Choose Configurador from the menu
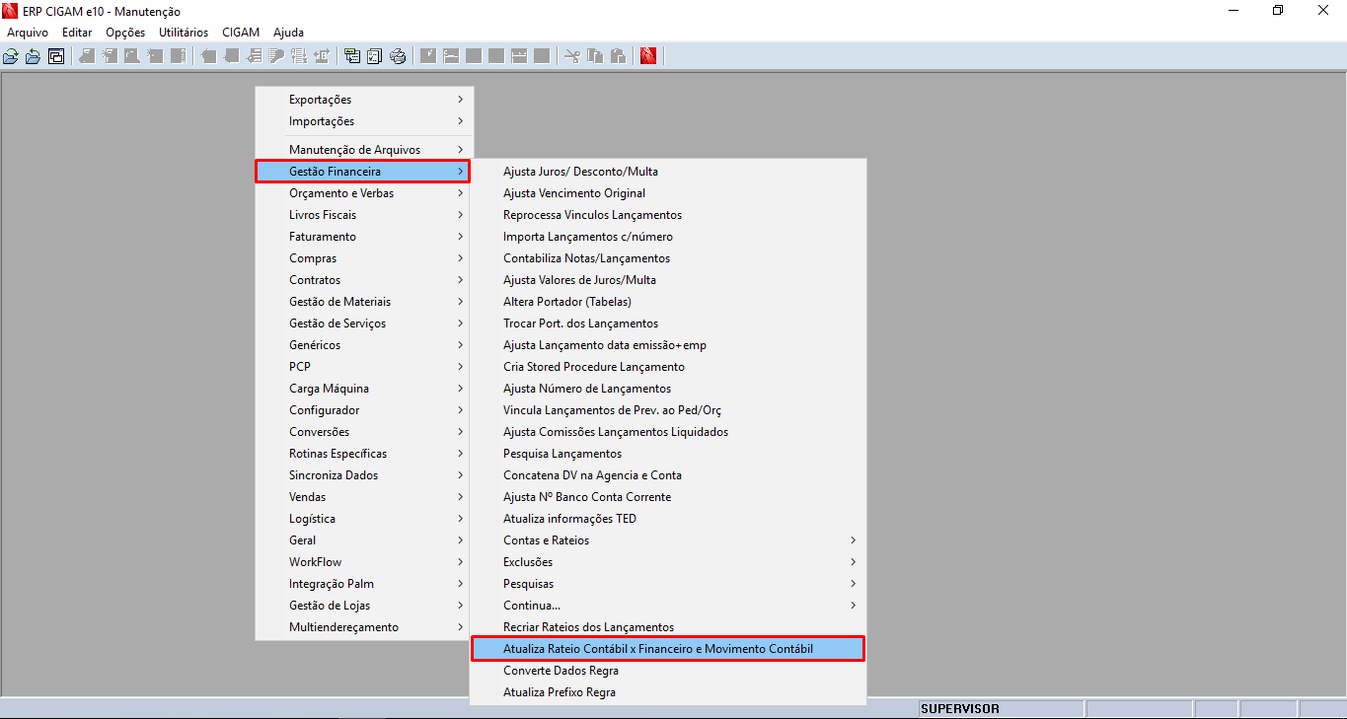 (x=364, y=410)
